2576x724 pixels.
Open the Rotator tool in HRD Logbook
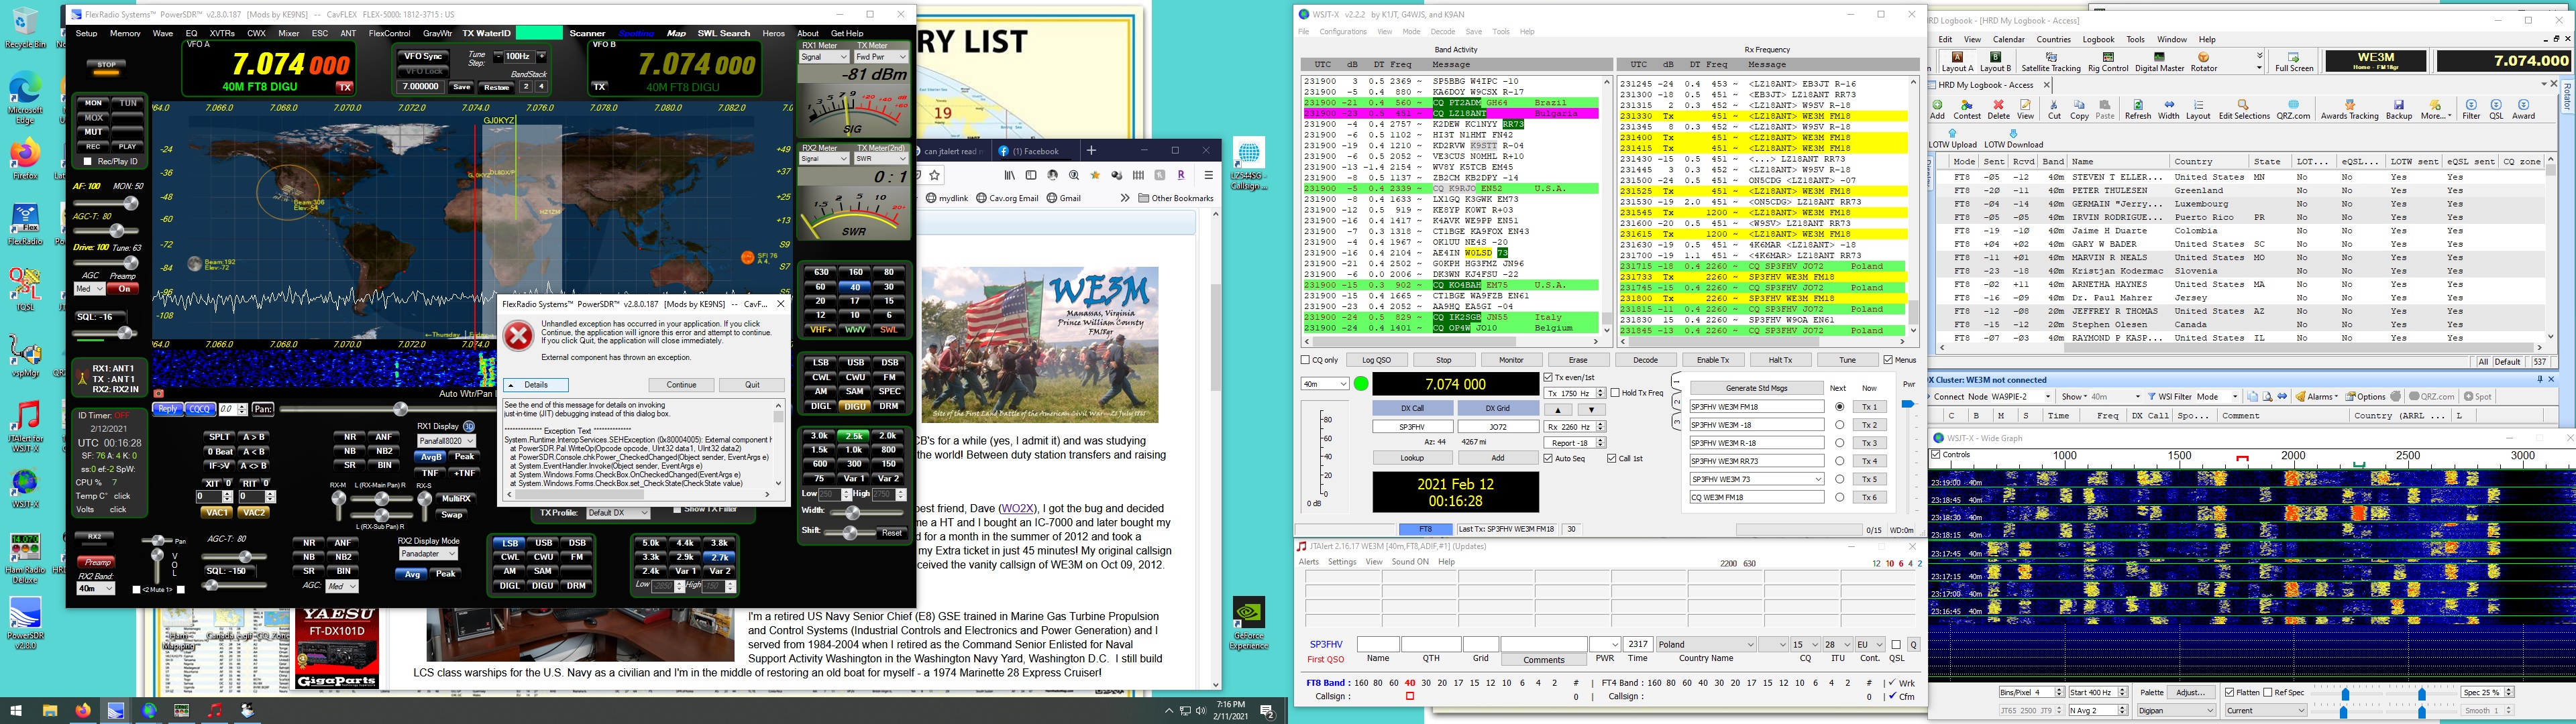(2204, 62)
